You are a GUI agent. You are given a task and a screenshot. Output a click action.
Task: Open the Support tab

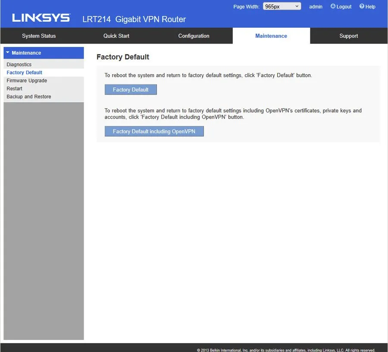[x=349, y=36]
